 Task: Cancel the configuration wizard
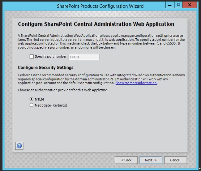(x=176, y=160)
